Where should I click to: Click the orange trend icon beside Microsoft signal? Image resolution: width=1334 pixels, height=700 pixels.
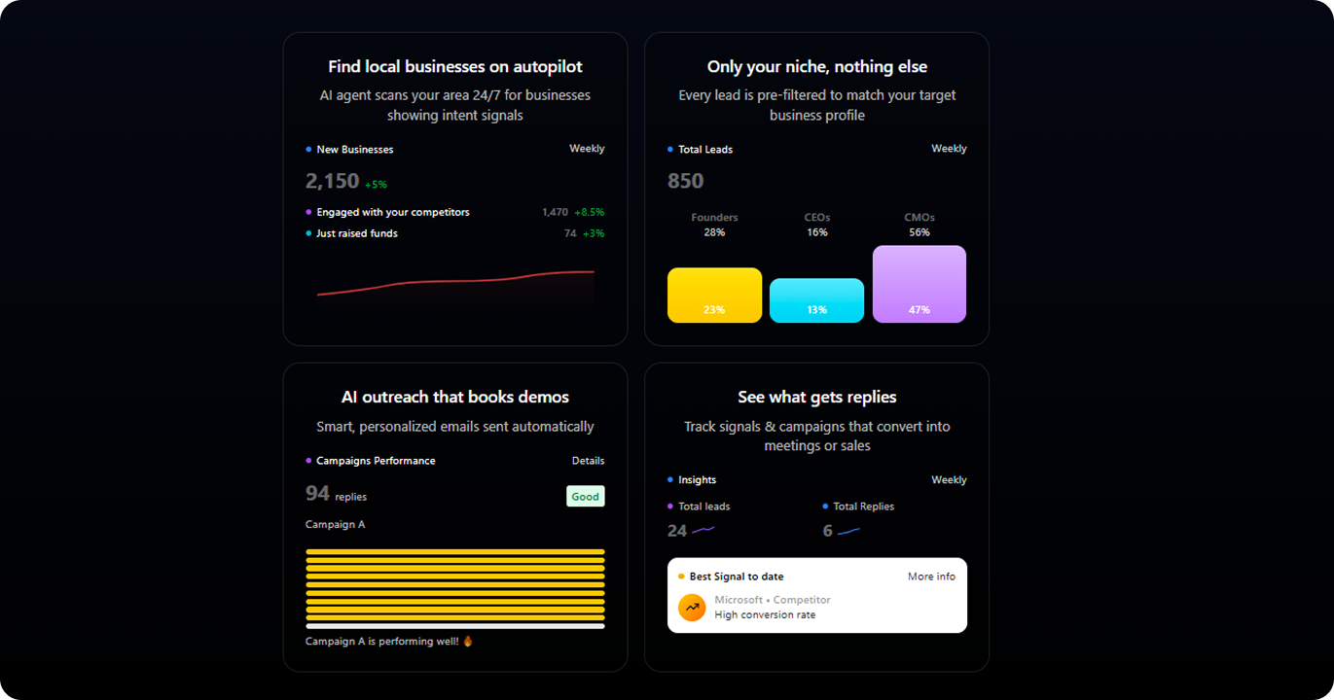(x=690, y=607)
